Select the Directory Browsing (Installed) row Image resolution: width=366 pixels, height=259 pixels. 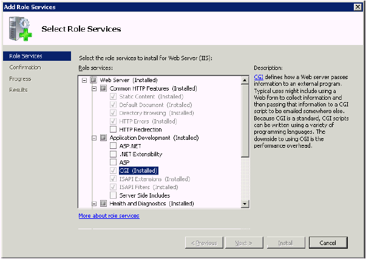(157, 113)
